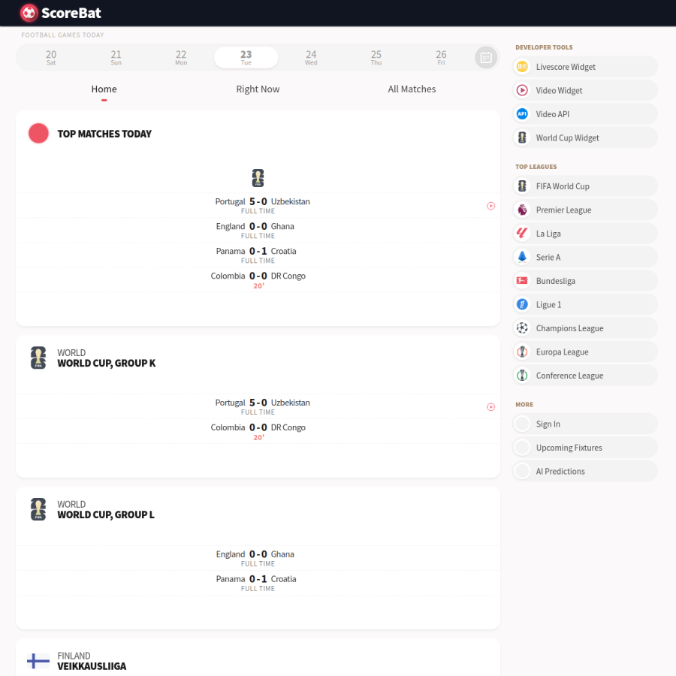
Task: Go to Ligue 1 page
Action: (585, 305)
